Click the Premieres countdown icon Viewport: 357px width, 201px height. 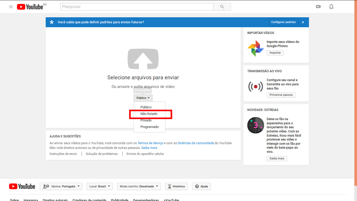pos(255,125)
